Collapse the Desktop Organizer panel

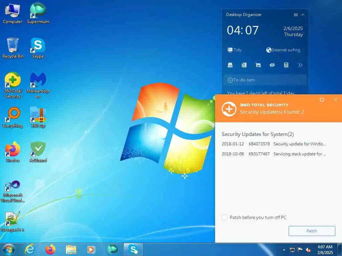click(x=303, y=15)
